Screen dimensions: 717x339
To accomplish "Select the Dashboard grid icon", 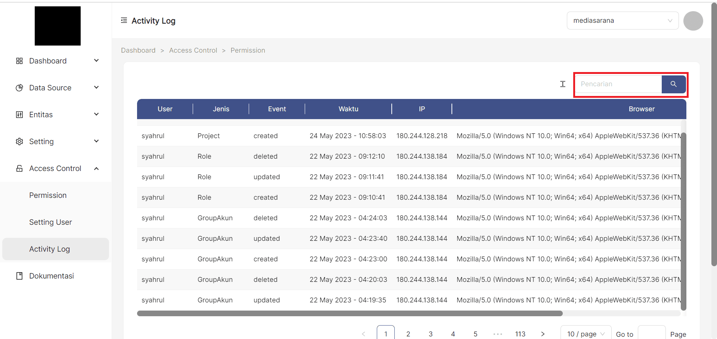I will click(19, 60).
